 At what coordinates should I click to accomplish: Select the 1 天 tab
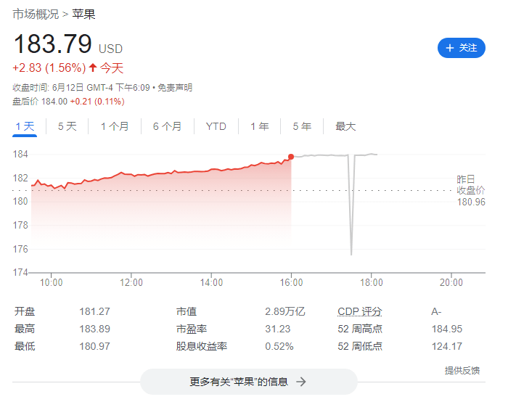click(x=25, y=126)
